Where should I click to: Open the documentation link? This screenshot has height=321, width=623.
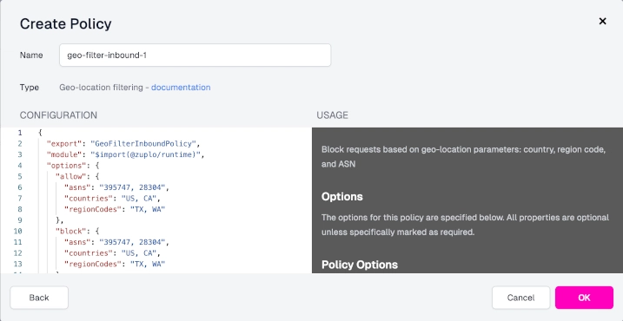pyautogui.click(x=181, y=88)
